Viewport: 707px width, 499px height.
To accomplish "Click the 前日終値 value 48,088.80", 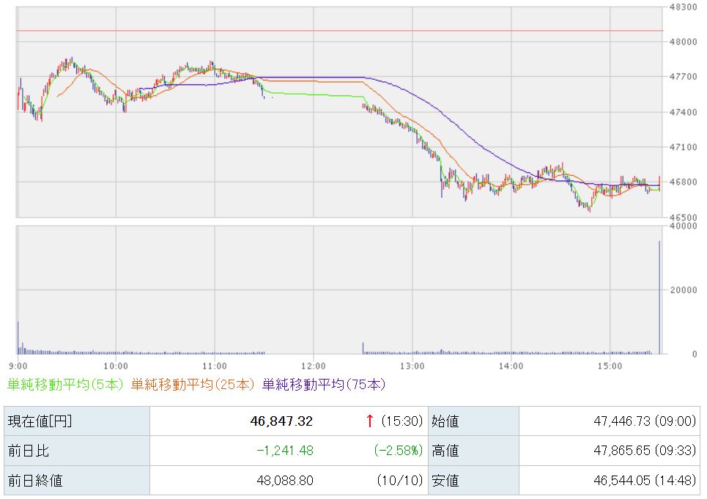I will 284,481.
